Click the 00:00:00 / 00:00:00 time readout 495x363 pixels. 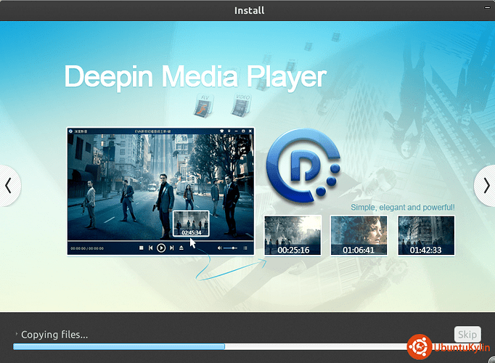pos(87,248)
